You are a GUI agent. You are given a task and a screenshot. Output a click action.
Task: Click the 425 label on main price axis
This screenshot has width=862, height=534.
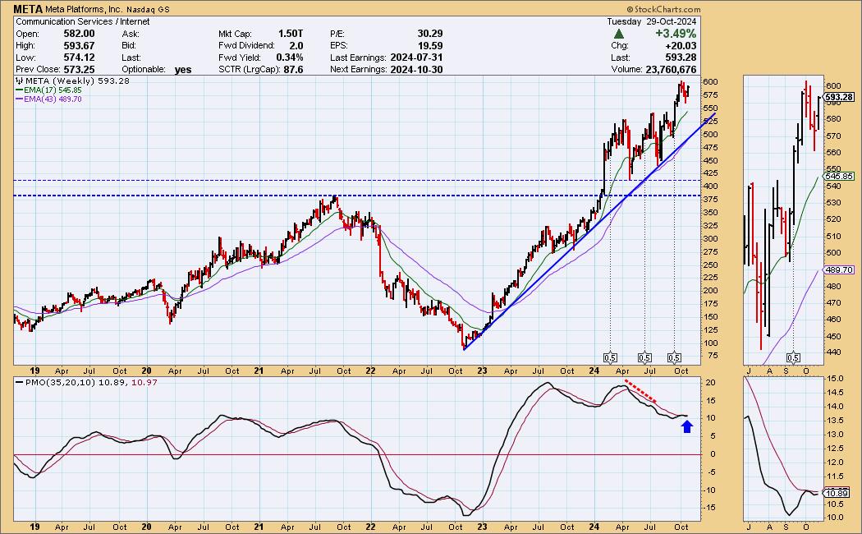[x=710, y=174]
